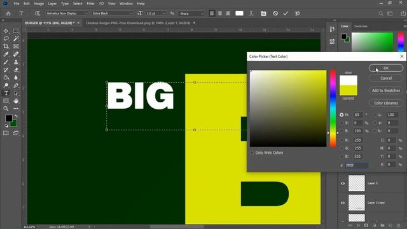The width and height of the screenshot is (407, 229).
Task: Click the Home icon in options bar
Action: click(8, 13)
